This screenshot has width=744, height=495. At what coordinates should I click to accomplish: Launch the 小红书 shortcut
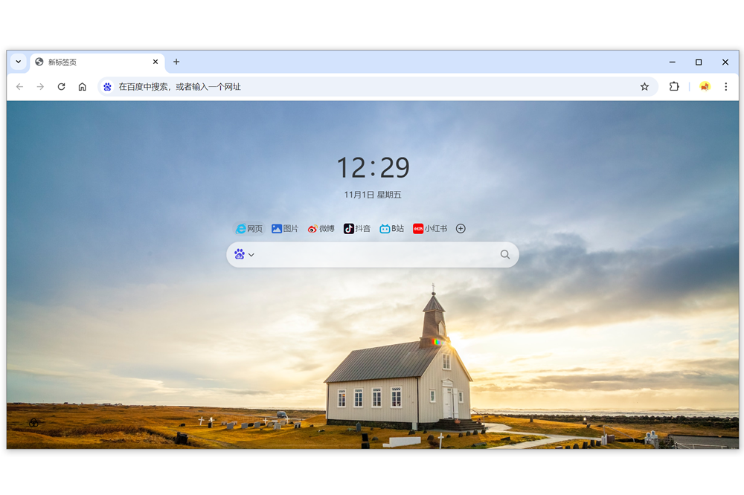coord(430,229)
